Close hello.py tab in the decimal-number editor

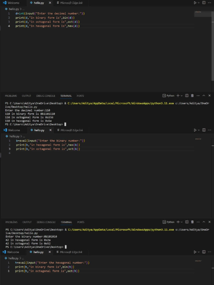(50, 3)
